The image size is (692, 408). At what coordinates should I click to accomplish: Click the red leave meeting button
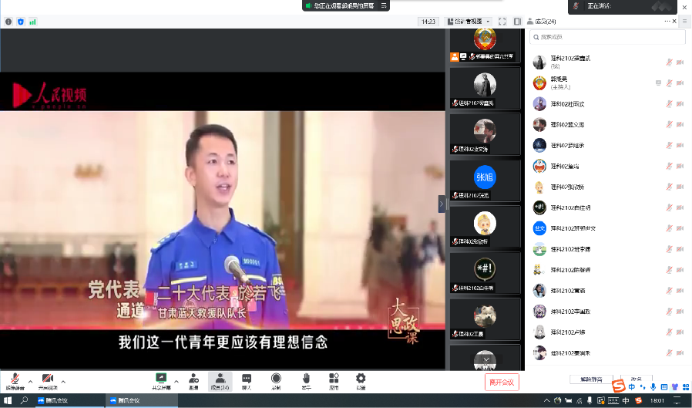(x=503, y=382)
